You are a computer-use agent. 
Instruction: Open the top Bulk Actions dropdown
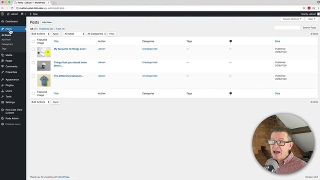pos(40,34)
